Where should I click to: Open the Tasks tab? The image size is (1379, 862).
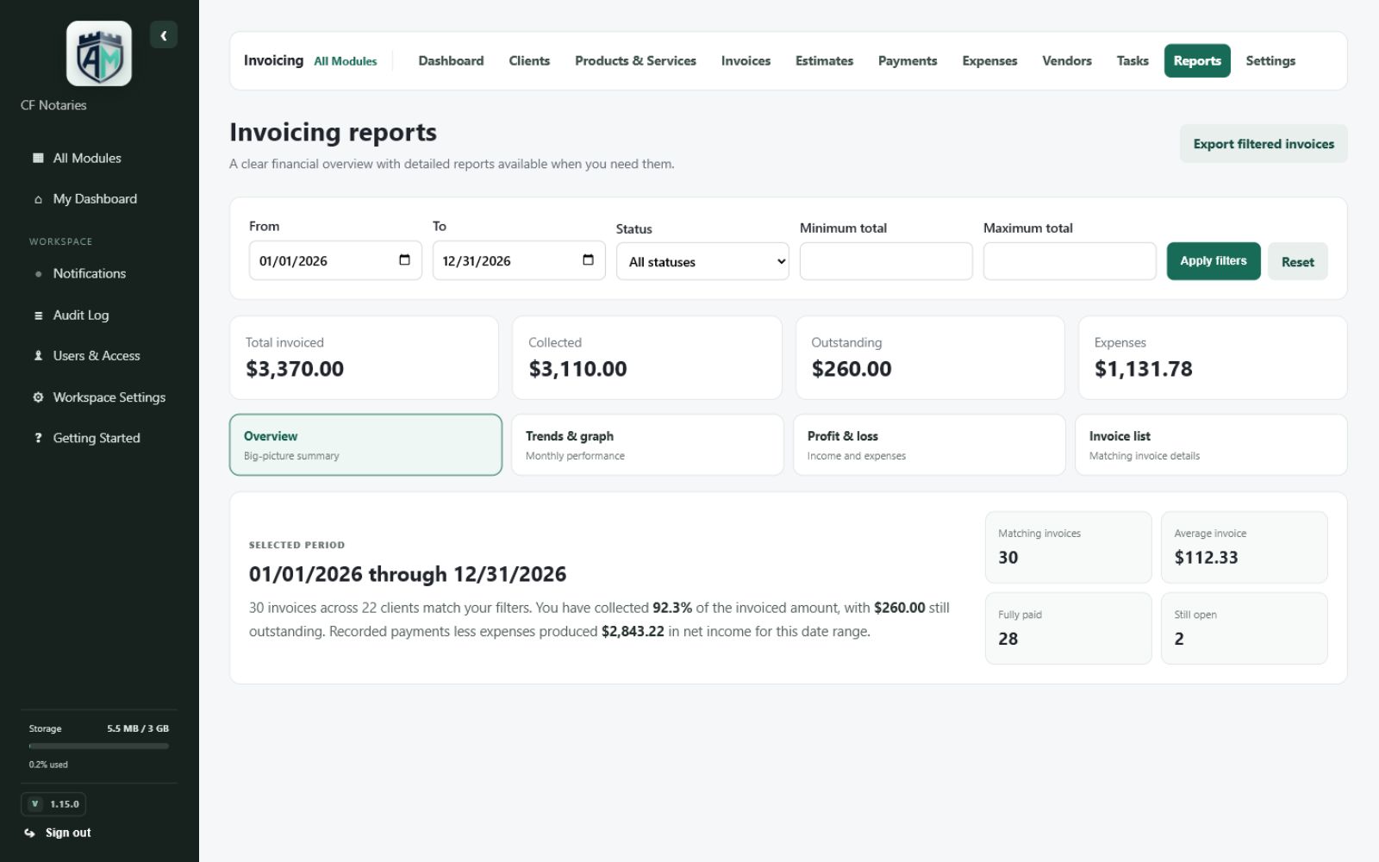pyautogui.click(x=1133, y=61)
